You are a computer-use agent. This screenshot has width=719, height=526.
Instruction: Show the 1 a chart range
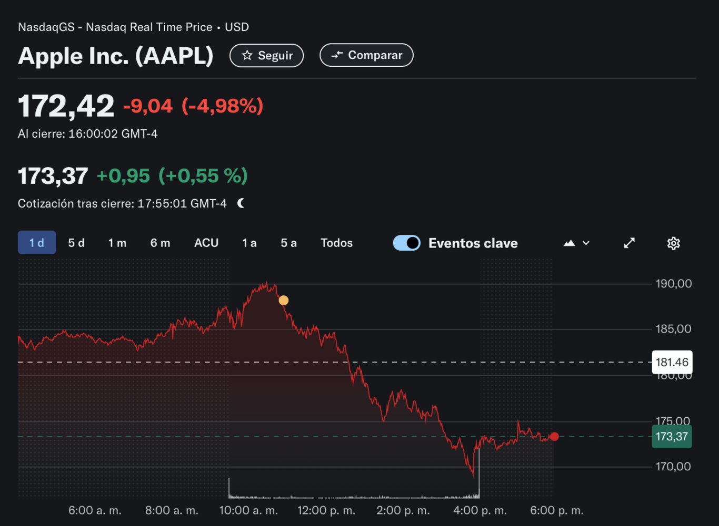coord(249,243)
